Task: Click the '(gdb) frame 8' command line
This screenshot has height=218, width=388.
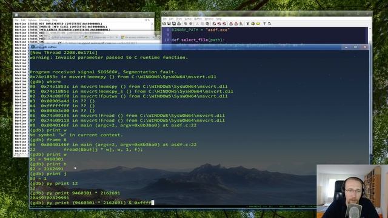Action: tap(48, 140)
